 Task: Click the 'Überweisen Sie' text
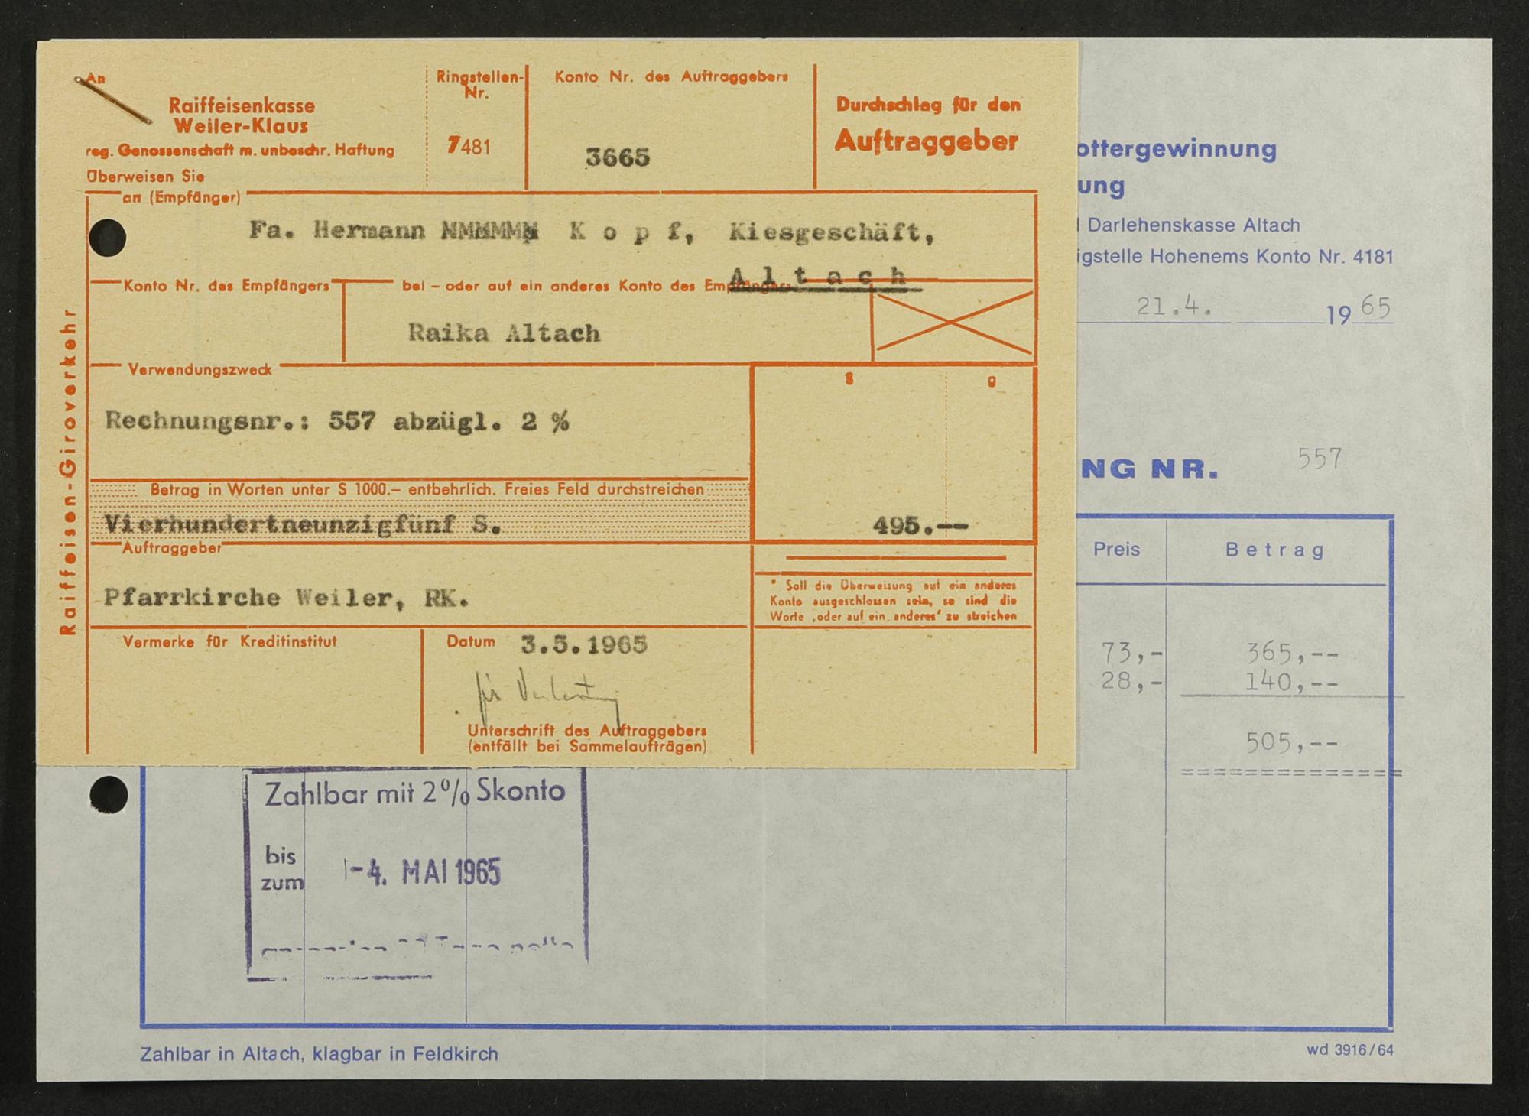145,176
